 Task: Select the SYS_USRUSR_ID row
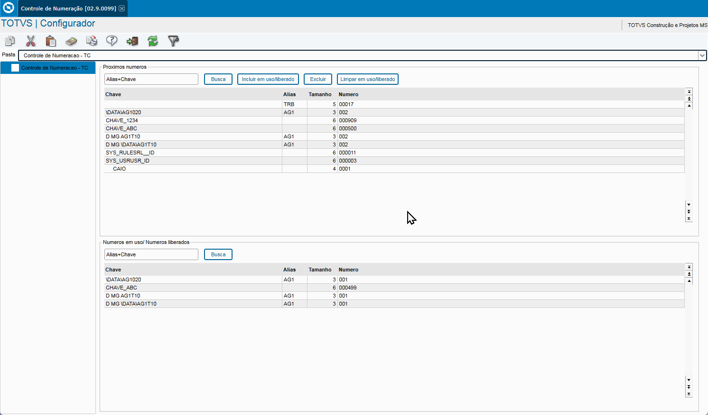394,161
